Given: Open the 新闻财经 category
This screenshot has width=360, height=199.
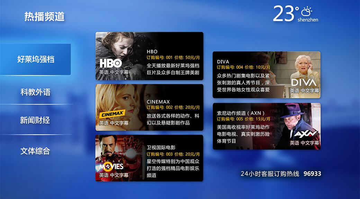Looking at the screenshot, I should [35, 120].
